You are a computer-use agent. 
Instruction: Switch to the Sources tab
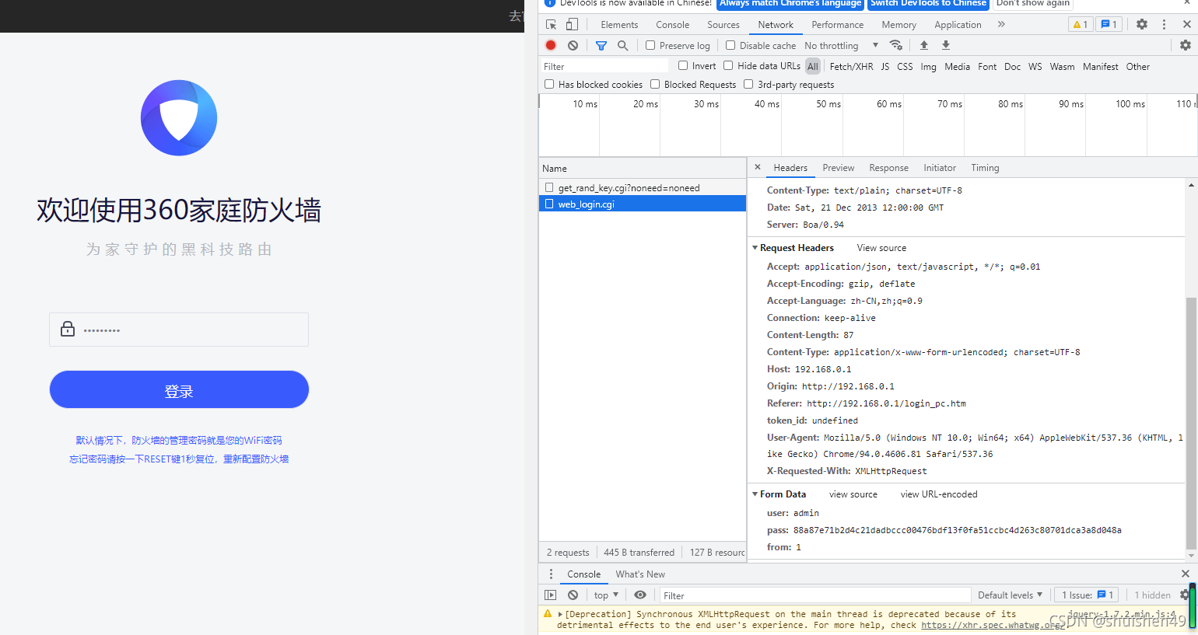[723, 25]
